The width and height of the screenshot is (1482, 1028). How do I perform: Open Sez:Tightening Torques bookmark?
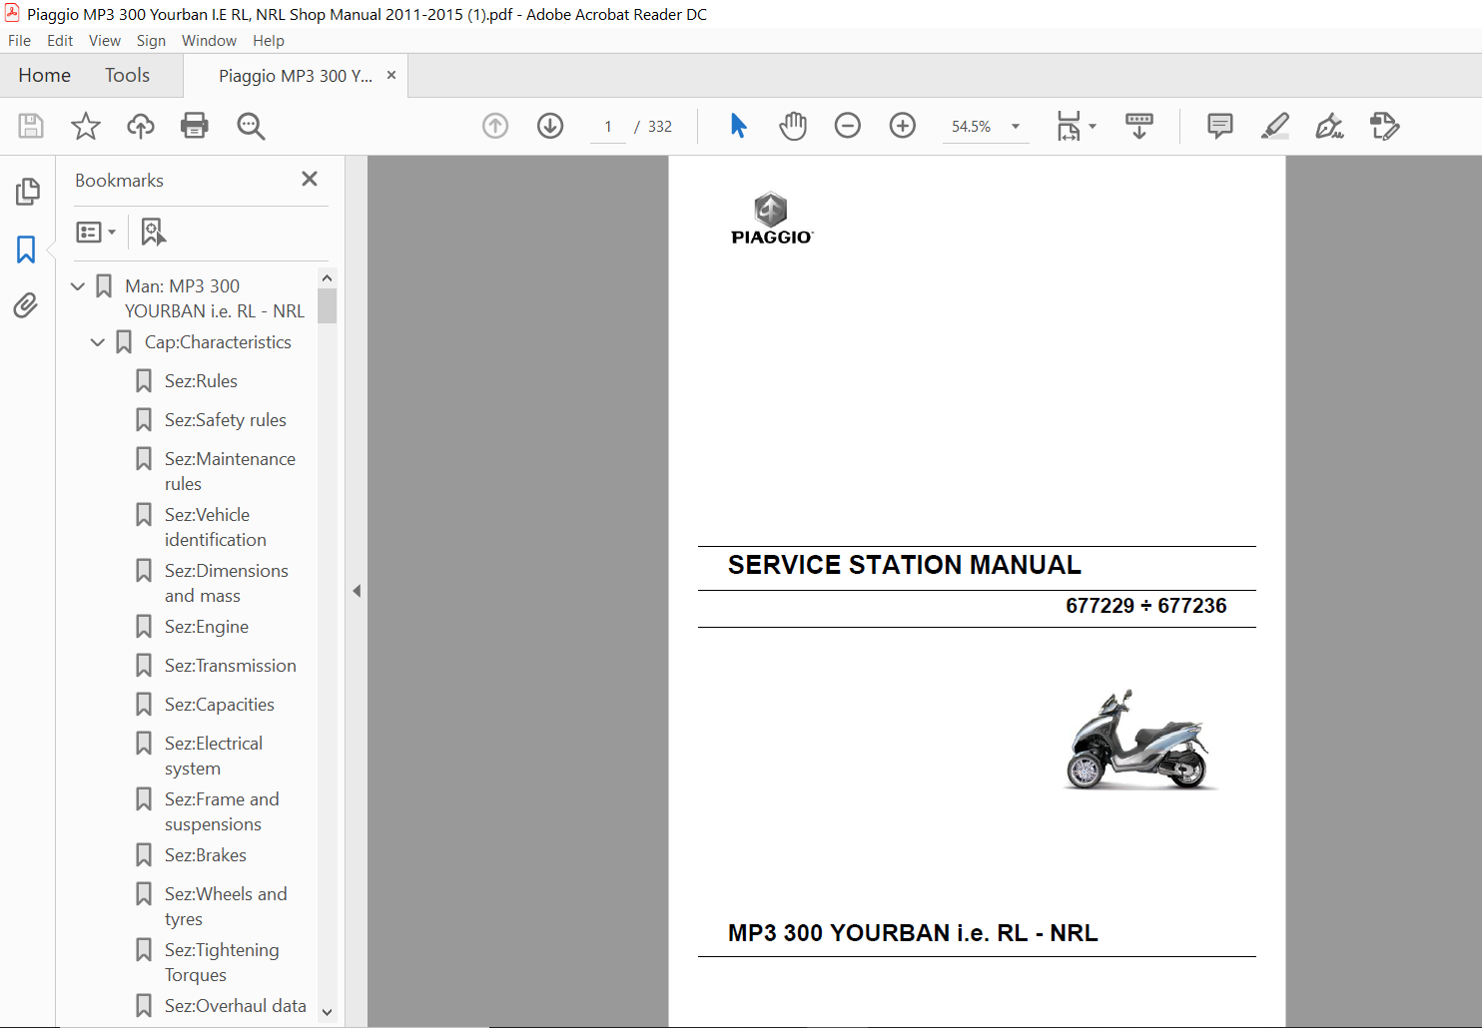[x=222, y=962]
